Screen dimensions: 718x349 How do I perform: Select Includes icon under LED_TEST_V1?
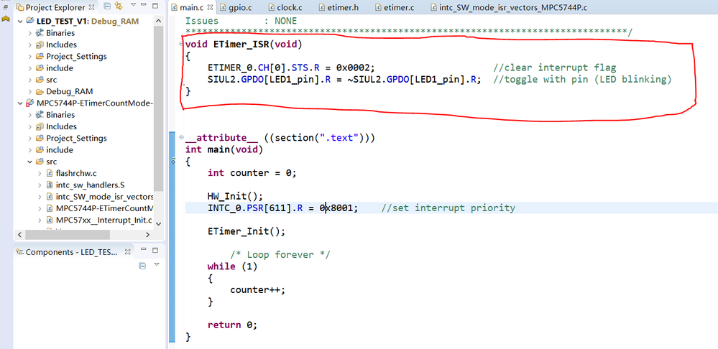tap(40, 45)
